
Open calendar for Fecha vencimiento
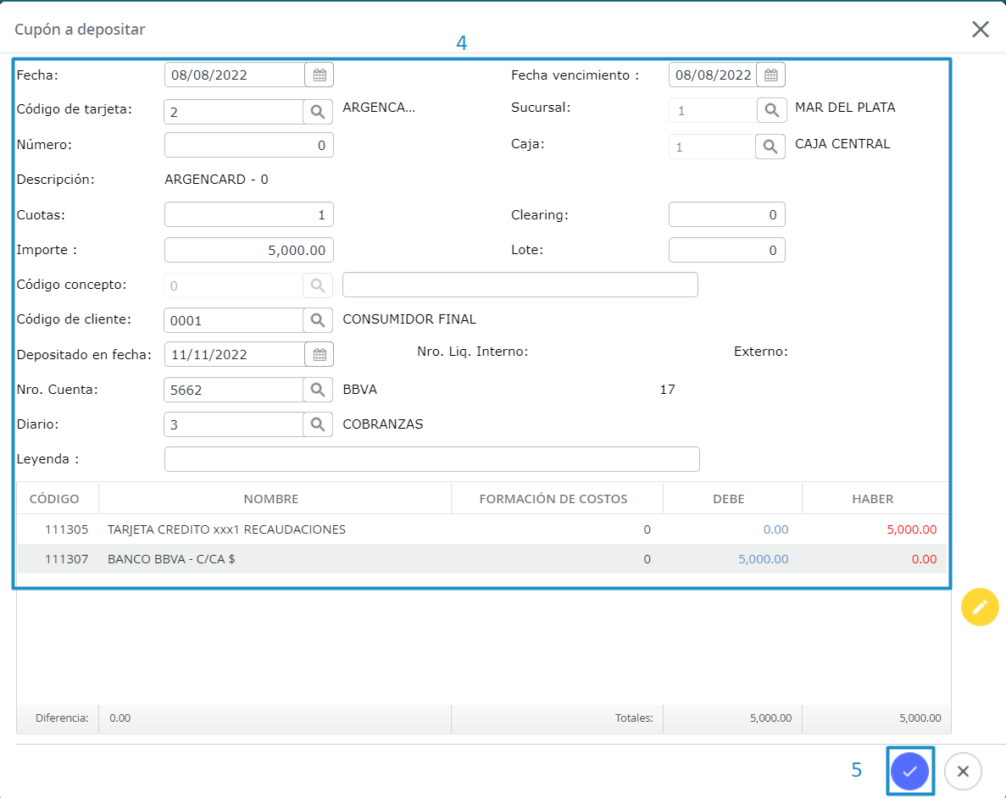tap(771, 75)
